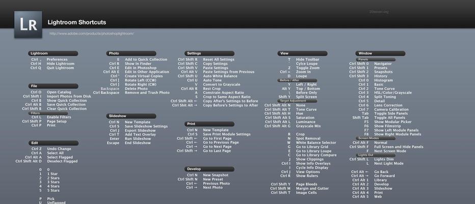Click "Full Screen and Hide Panels"
This screenshot has height=204, width=475.
(399, 147)
